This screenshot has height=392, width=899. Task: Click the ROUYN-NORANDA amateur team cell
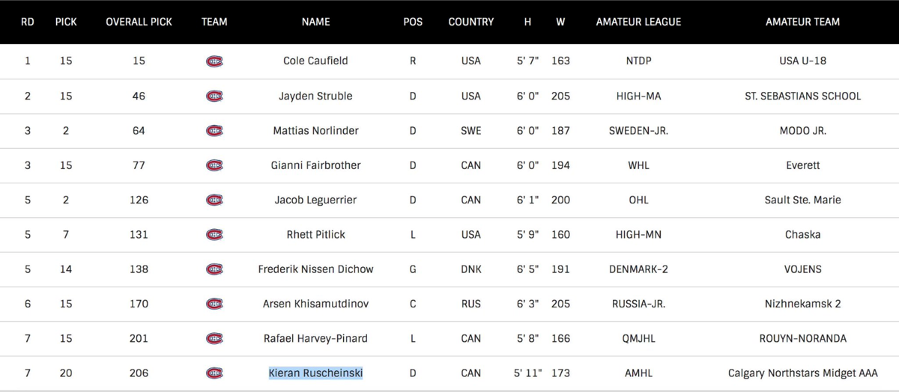[802, 339]
